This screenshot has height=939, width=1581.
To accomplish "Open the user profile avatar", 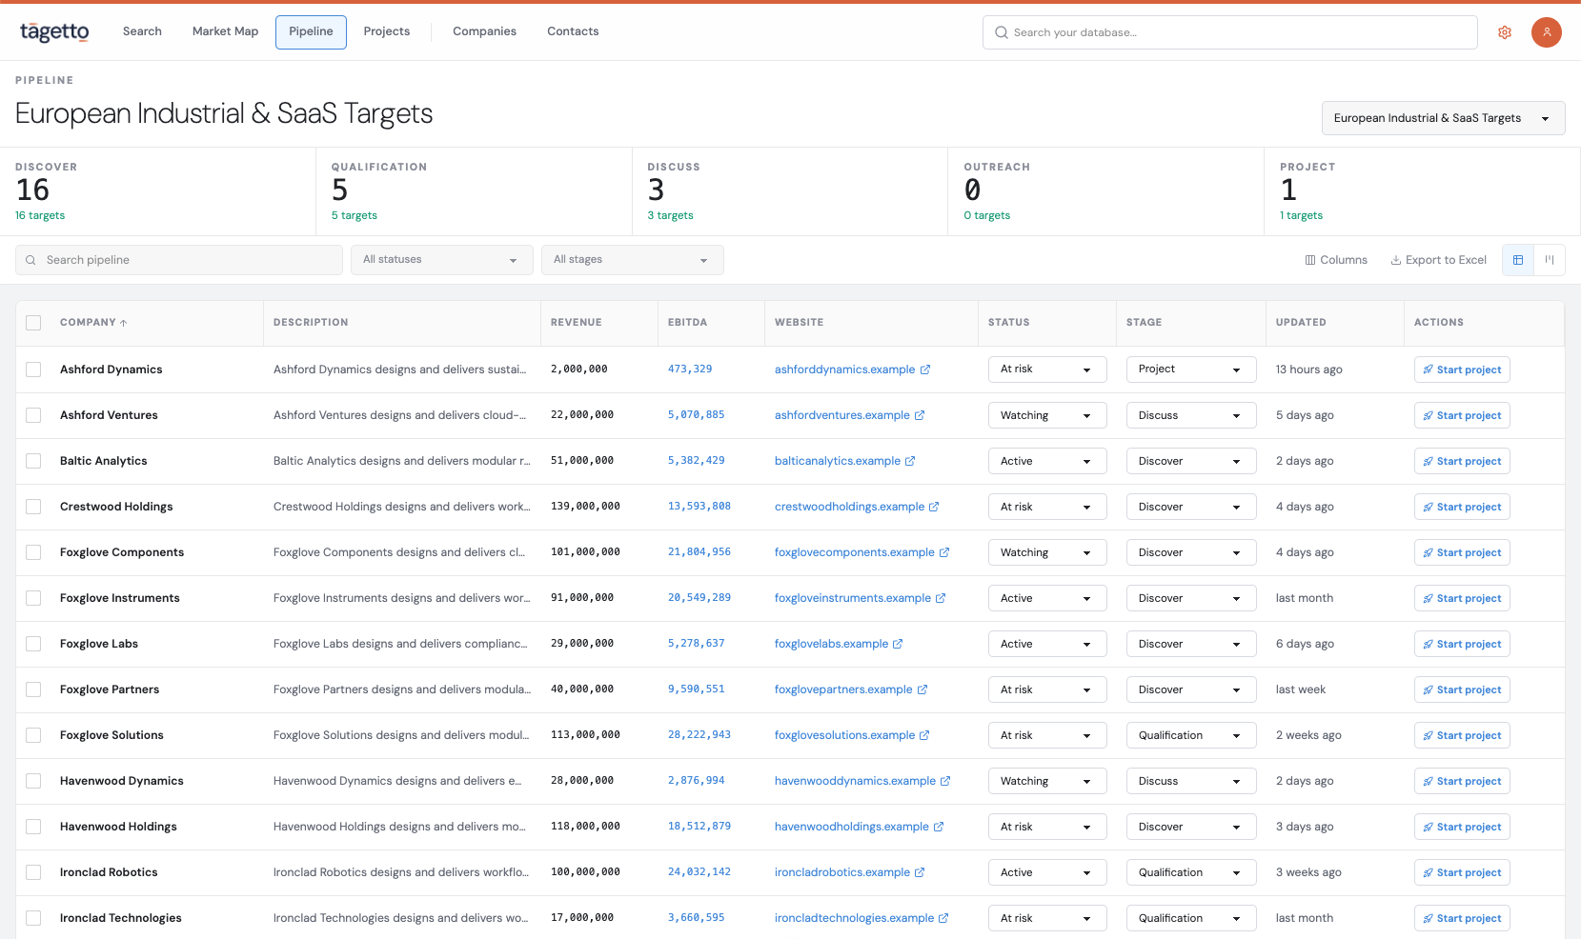I will click(1547, 32).
